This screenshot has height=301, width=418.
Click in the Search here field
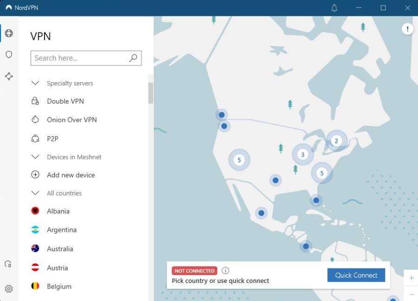pyautogui.click(x=86, y=58)
